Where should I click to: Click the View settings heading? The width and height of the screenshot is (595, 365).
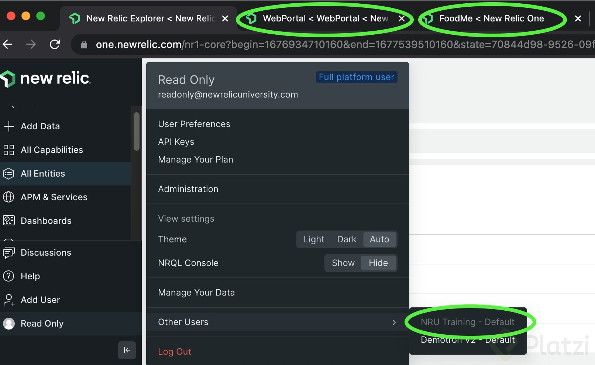pyautogui.click(x=186, y=219)
